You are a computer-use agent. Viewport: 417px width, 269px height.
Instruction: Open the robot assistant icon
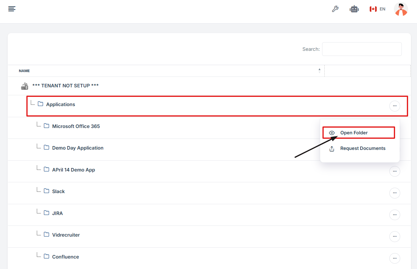coord(354,9)
